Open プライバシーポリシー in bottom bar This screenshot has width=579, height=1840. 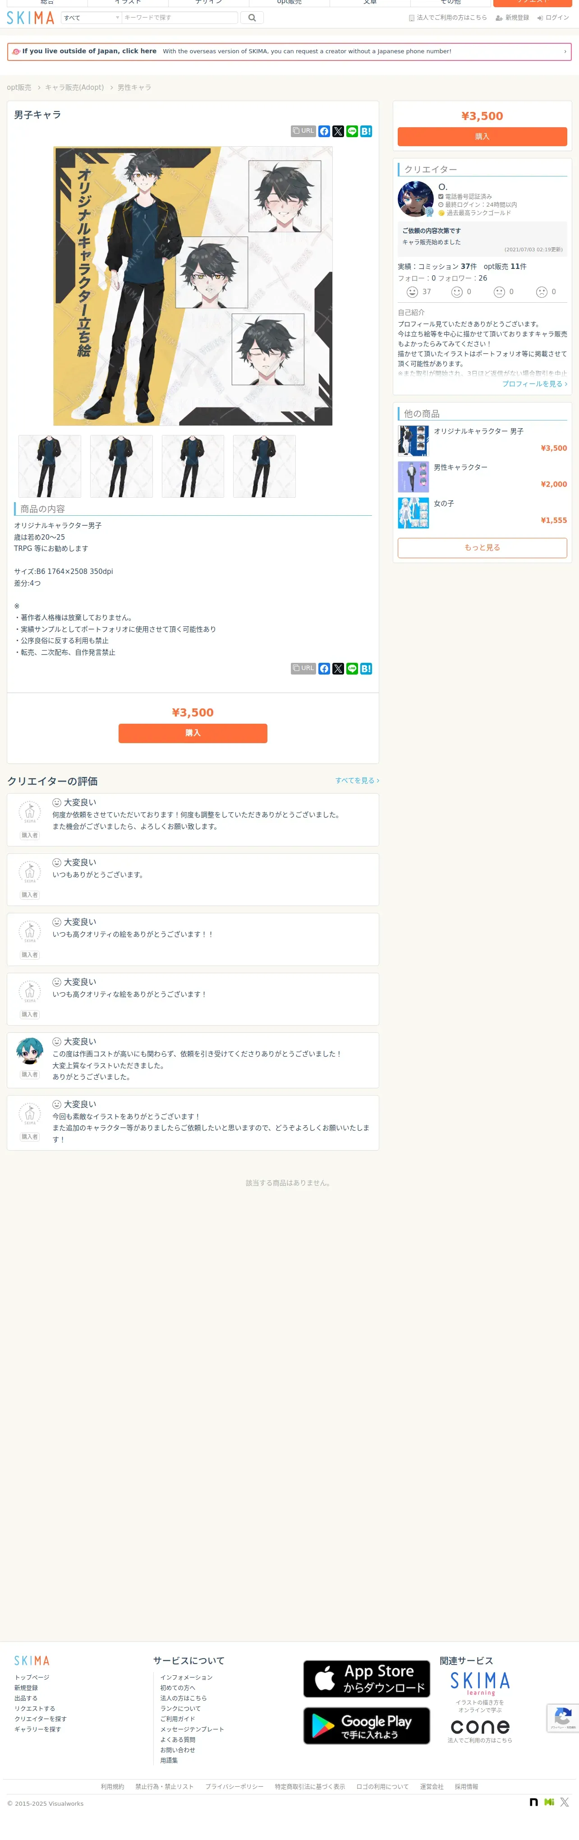pyautogui.click(x=234, y=1786)
